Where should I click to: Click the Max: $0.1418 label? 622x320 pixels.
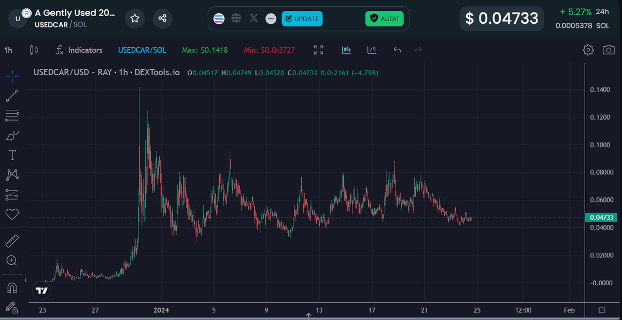pos(205,50)
